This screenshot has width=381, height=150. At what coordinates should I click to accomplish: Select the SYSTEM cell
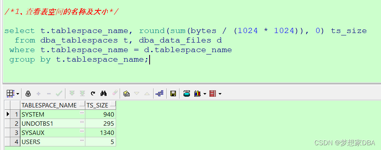(53, 114)
